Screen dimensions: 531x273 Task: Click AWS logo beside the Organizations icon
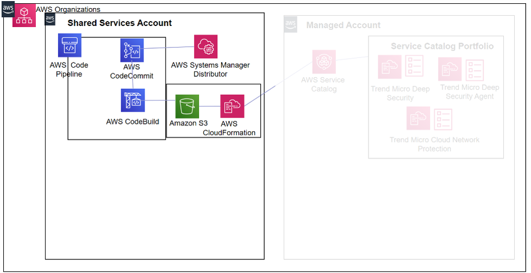coord(8,9)
